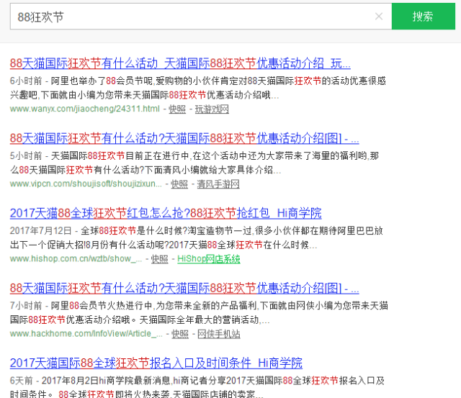Click the snippet text starting 2017年7月12日 - 全球88狂欢节

coord(197,238)
